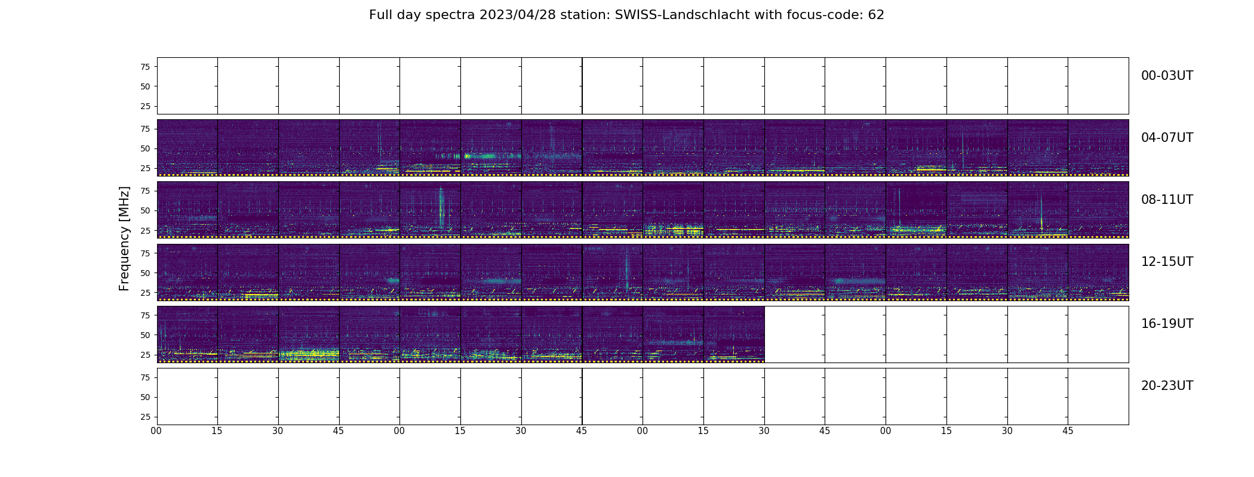Open the first empty panel of 00-03UT row
1254x477 pixels.
[x=187, y=86]
